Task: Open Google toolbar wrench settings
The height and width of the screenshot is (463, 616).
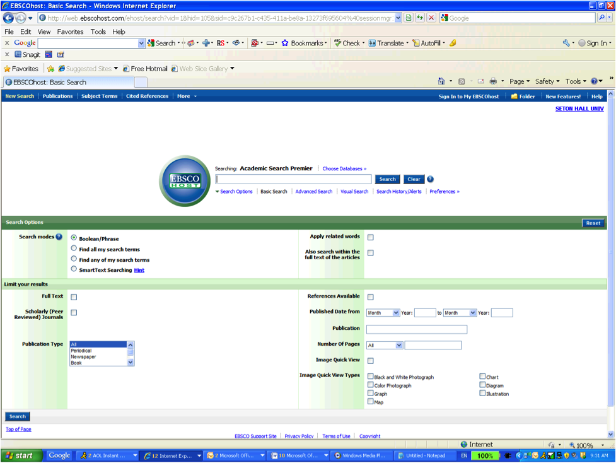Action: [566, 43]
